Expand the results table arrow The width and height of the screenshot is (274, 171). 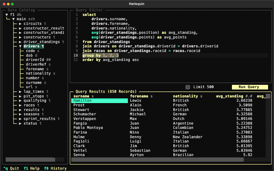tap(20, 110)
